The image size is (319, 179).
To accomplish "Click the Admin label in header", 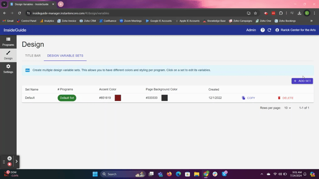I will [x=251, y=30].
